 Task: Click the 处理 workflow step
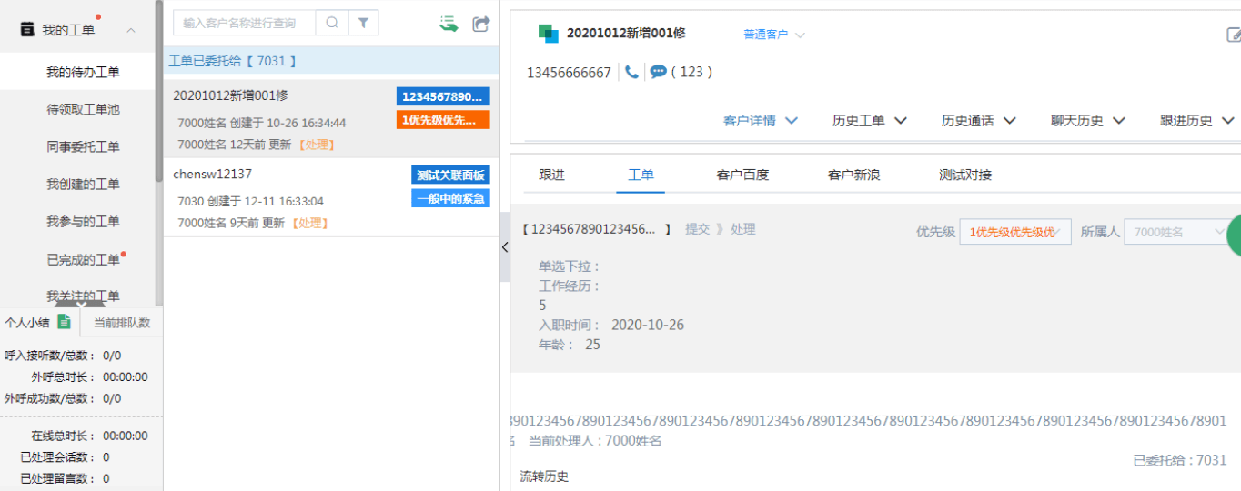coord(742,229)
